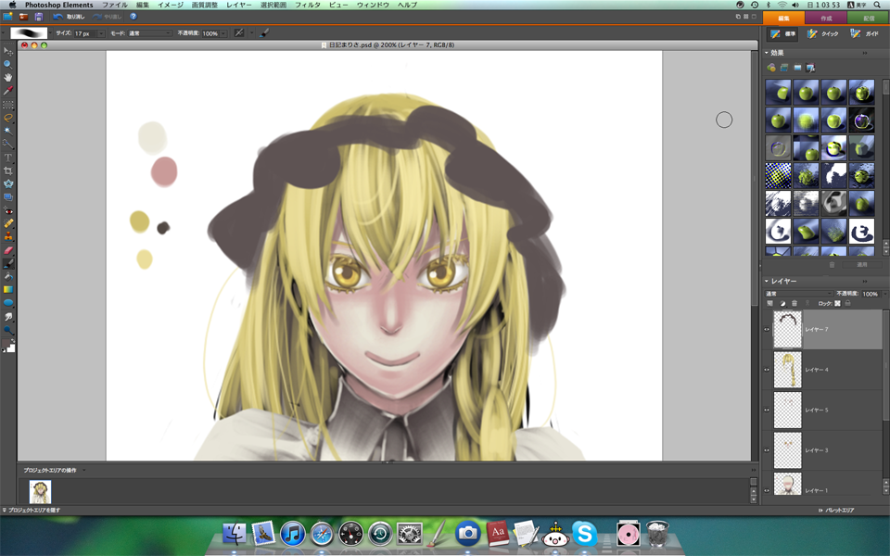Viewport: 890px width, 556px height.
Task: Toggle the airbrush/tablet option in options bar
Action: tap(239, 33)
